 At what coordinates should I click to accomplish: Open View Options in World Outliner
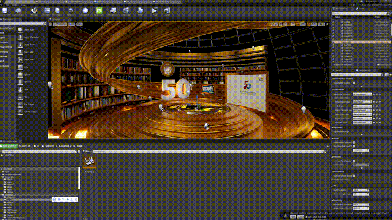tap(383, 65)
